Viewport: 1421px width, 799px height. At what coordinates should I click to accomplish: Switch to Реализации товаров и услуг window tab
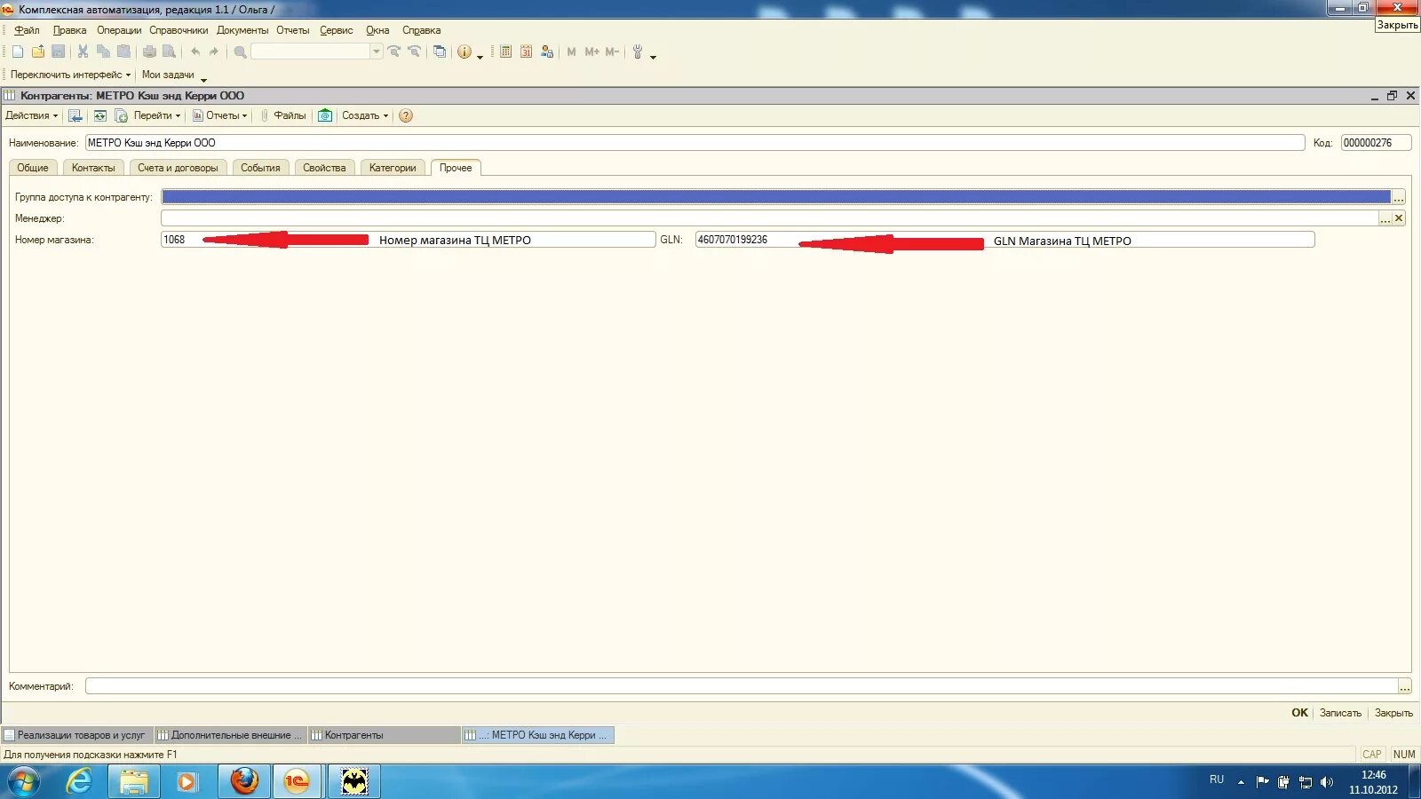pos(77,735)
